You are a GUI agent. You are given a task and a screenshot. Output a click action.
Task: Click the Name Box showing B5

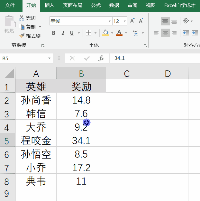(x=27, y=58)
